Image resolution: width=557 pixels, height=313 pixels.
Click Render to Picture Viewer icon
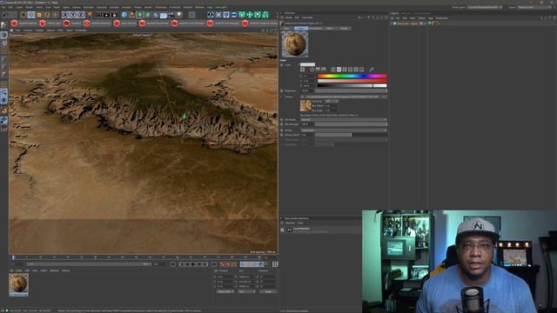pos(106,15)
